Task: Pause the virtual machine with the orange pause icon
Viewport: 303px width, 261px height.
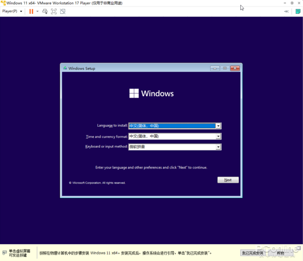Action: (31, 11)
